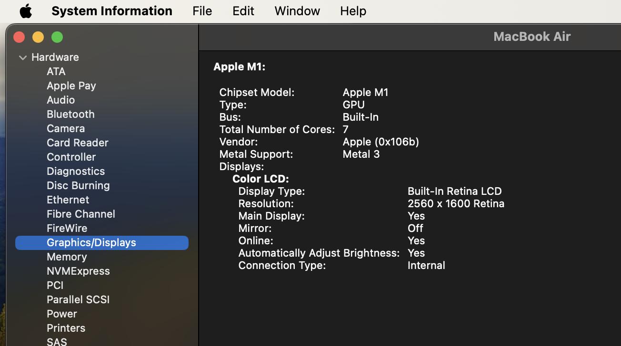Open the Window menu
The height and width of the screenshot is (346, 621).
pos(297,11)
